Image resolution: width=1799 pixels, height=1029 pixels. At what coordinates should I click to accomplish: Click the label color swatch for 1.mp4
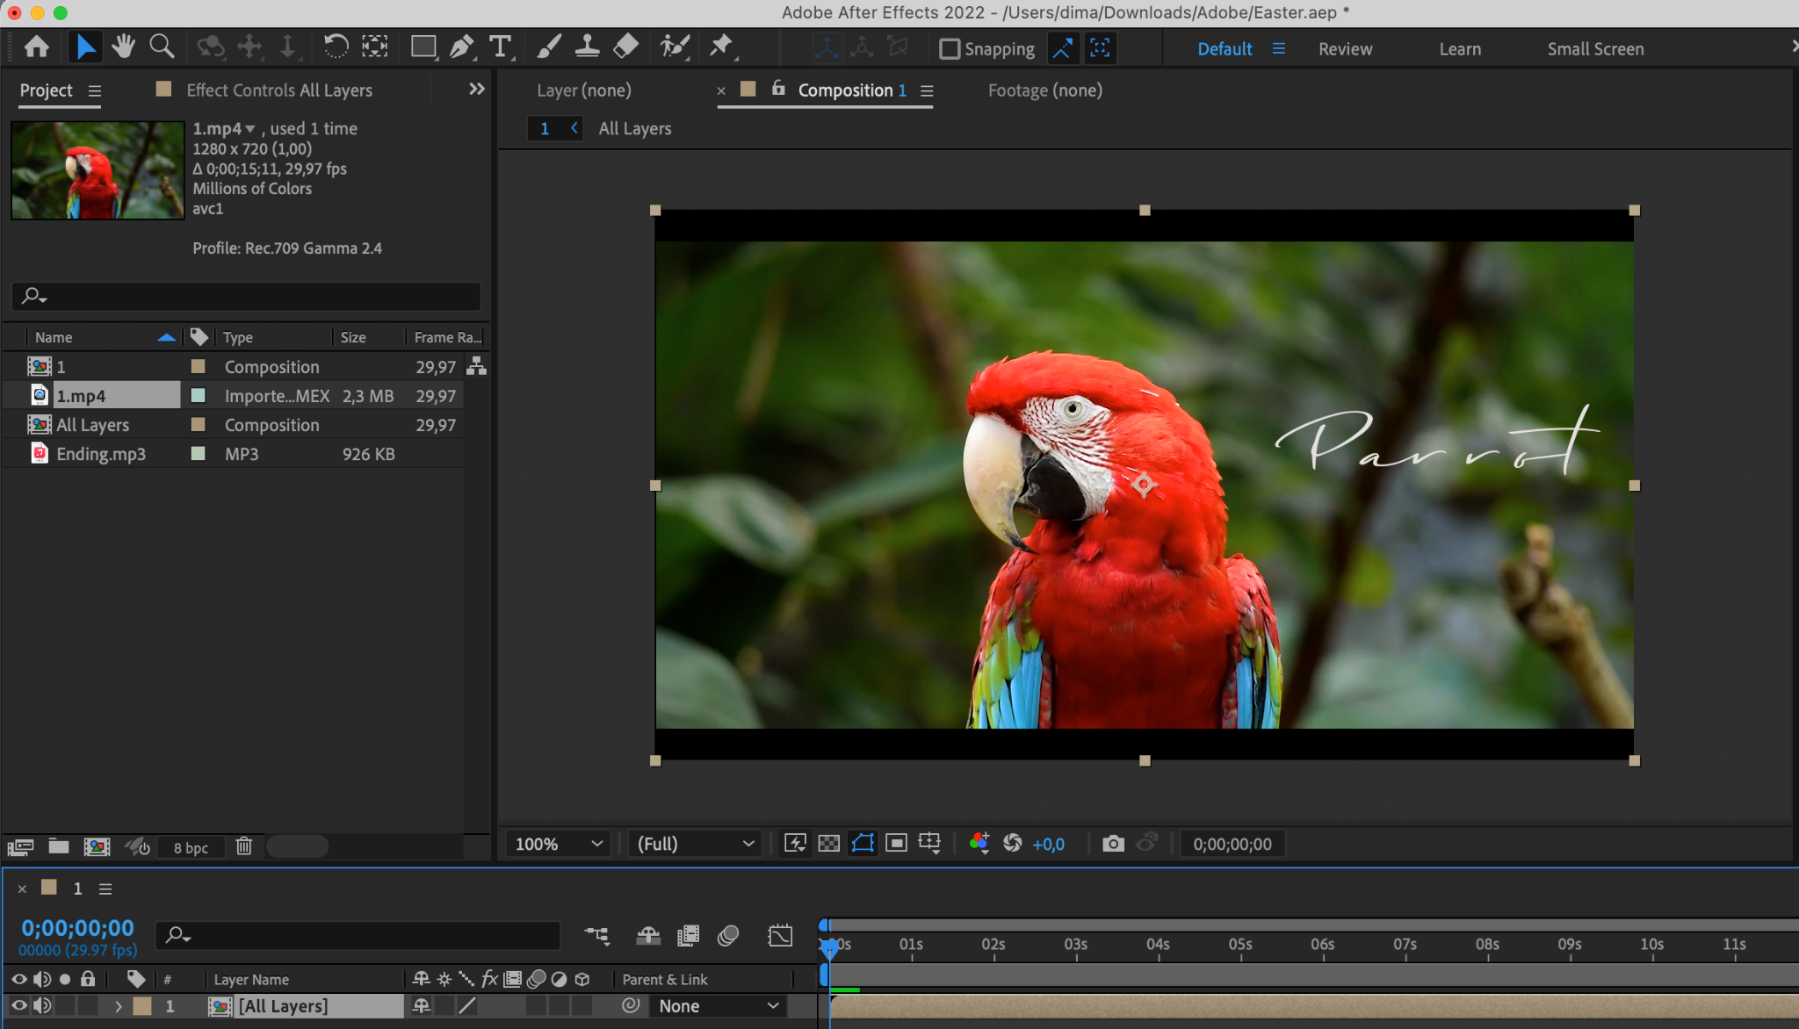point(199,396)
